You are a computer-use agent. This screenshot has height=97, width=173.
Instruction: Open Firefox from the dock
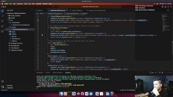[78, 94]
